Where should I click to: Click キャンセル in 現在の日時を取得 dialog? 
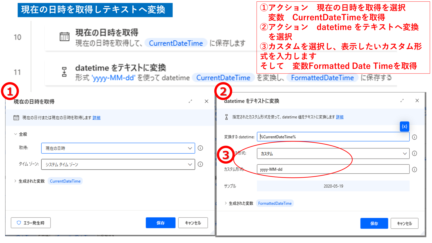[193, 223]
